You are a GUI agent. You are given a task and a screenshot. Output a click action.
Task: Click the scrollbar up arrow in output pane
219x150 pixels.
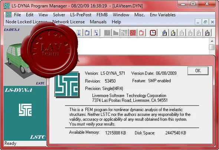212,41
